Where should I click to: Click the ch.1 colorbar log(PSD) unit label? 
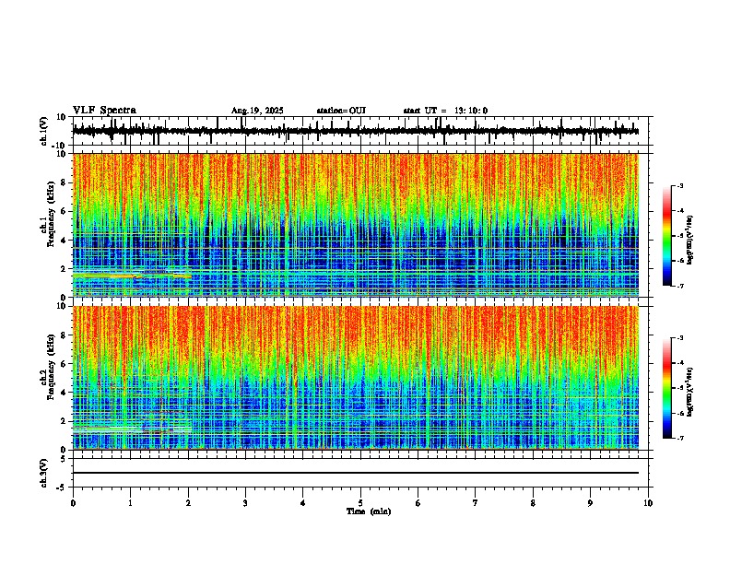(x=690, y=241)
